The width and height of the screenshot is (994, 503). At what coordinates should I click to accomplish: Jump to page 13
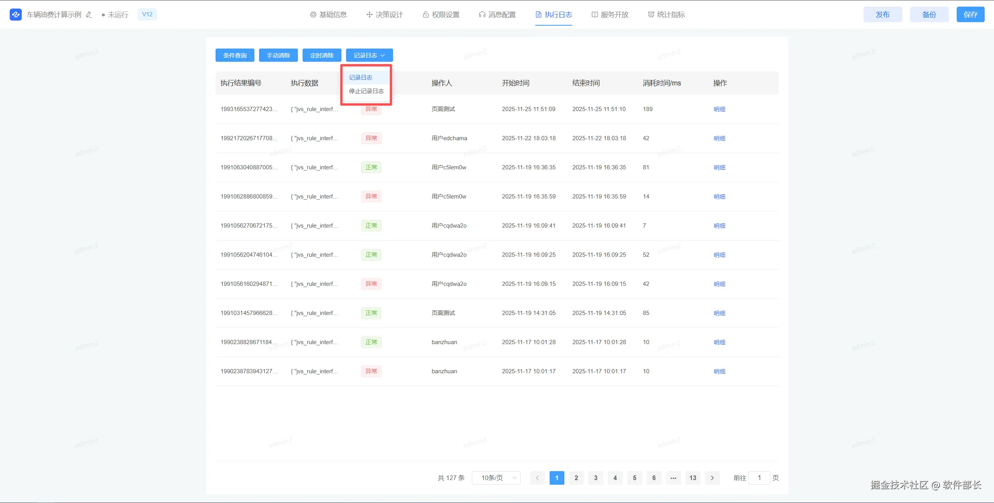tap(693, 478)
